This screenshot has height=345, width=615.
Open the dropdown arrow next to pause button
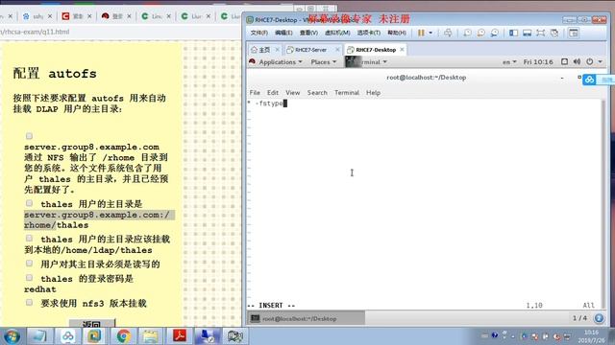tap(430, 33)
